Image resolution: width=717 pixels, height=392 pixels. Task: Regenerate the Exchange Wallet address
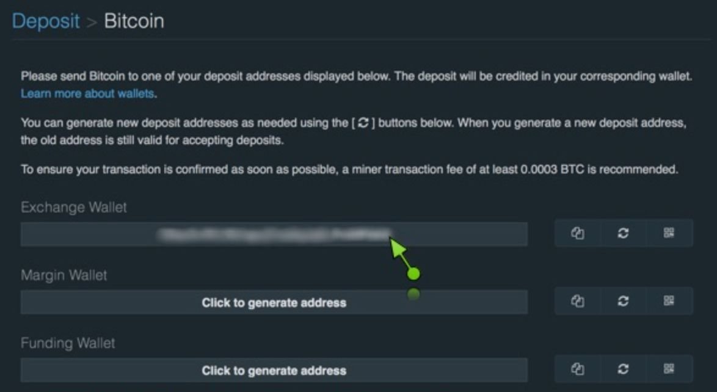coord(622,233)
